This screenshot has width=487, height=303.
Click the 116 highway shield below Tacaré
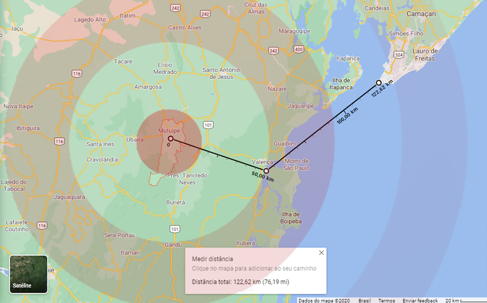pyautogui.click(x=77, y=74)
